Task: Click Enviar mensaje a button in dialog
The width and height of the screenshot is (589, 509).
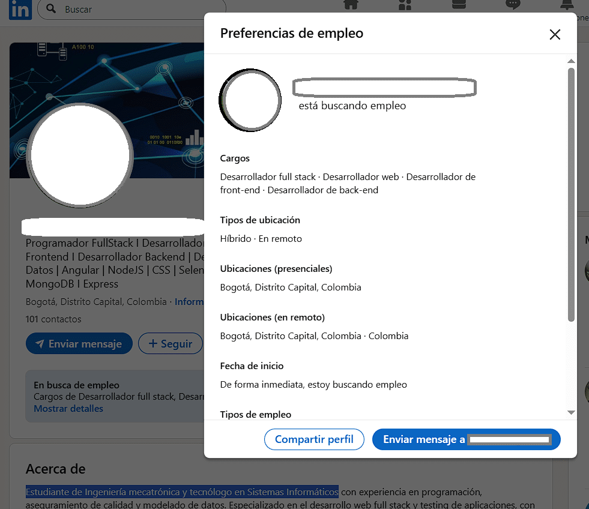Action: tap(466, 439)
